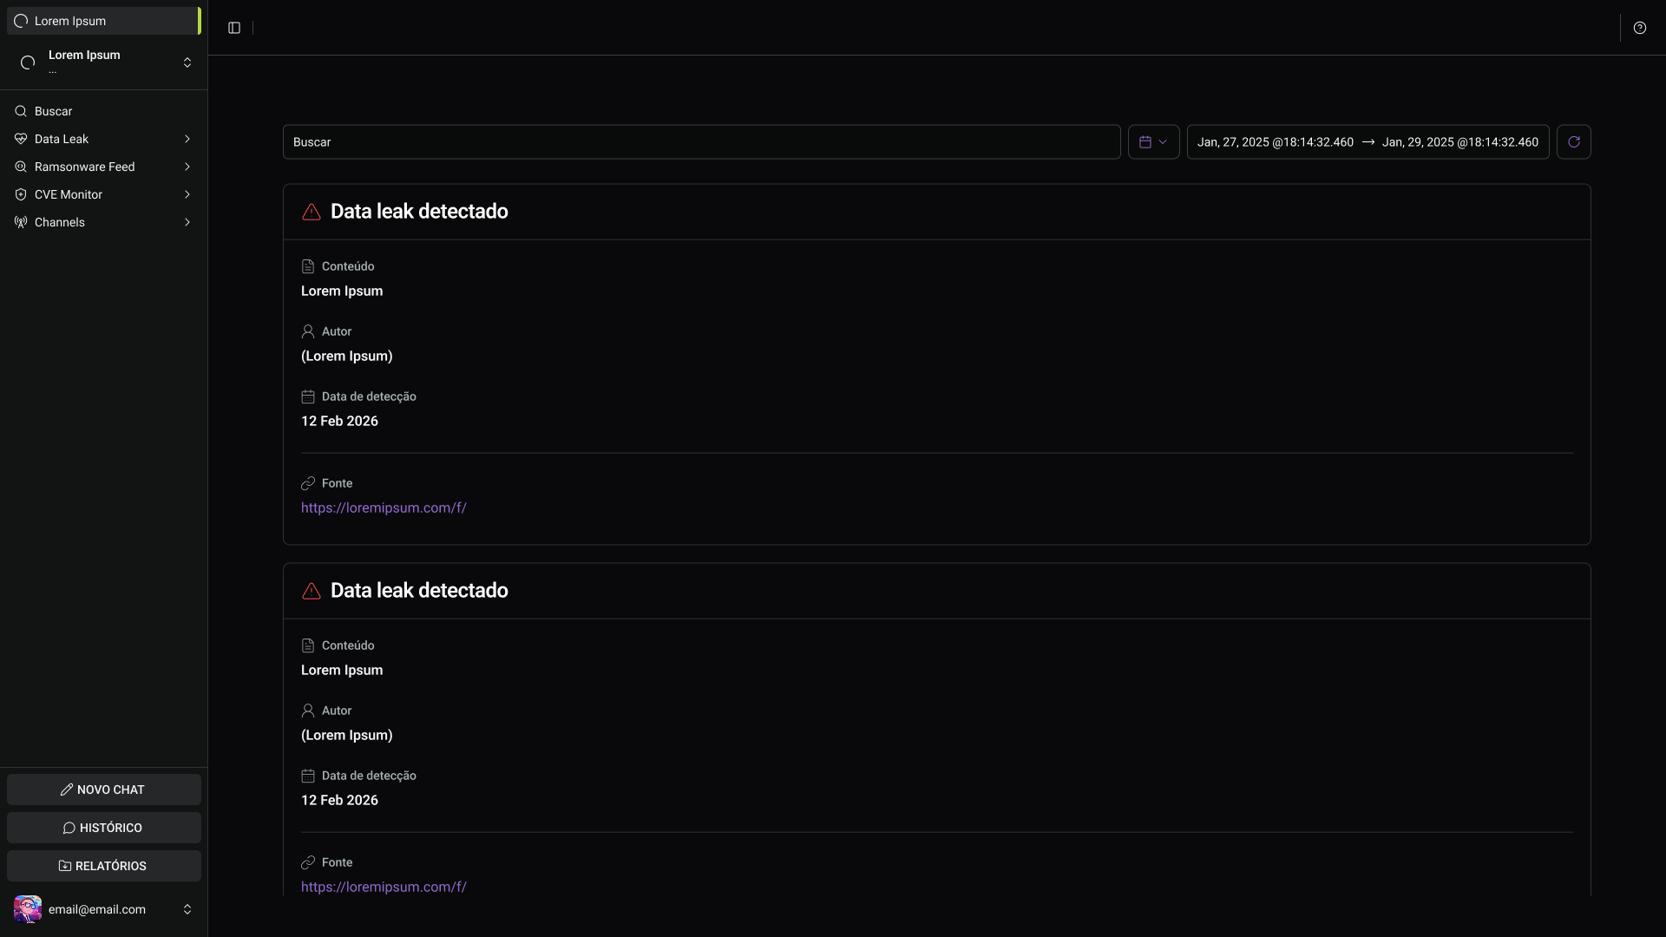1666x937 pixels.
Task: Toggle the sidebar panel icon
Action: point(234,28)
